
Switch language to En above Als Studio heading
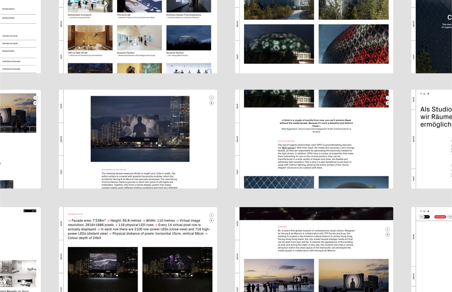[x=421, y=94]
